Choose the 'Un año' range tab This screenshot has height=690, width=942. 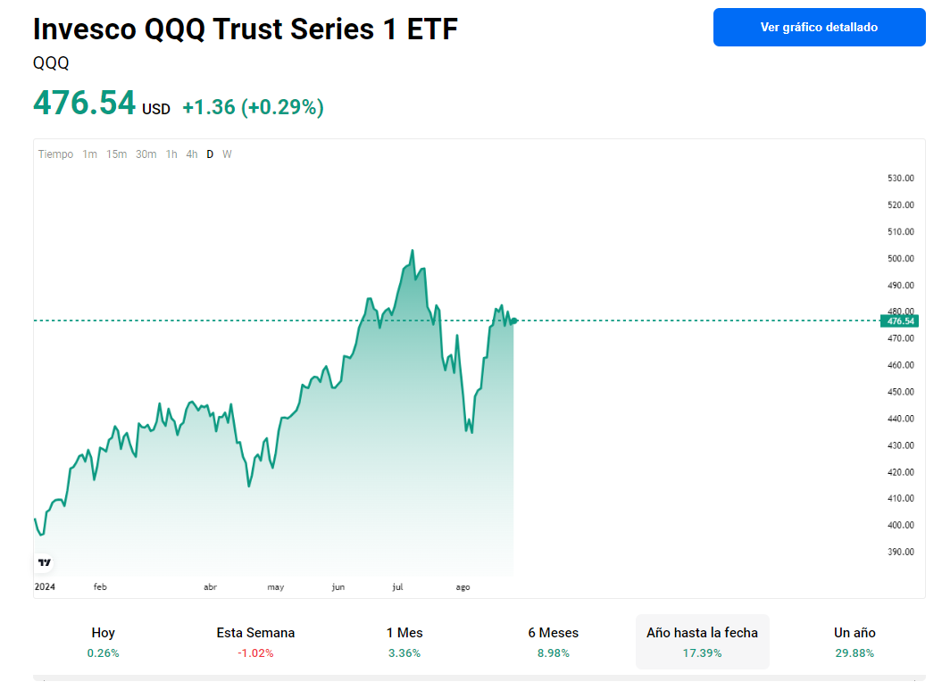click(x=854, y=642)
